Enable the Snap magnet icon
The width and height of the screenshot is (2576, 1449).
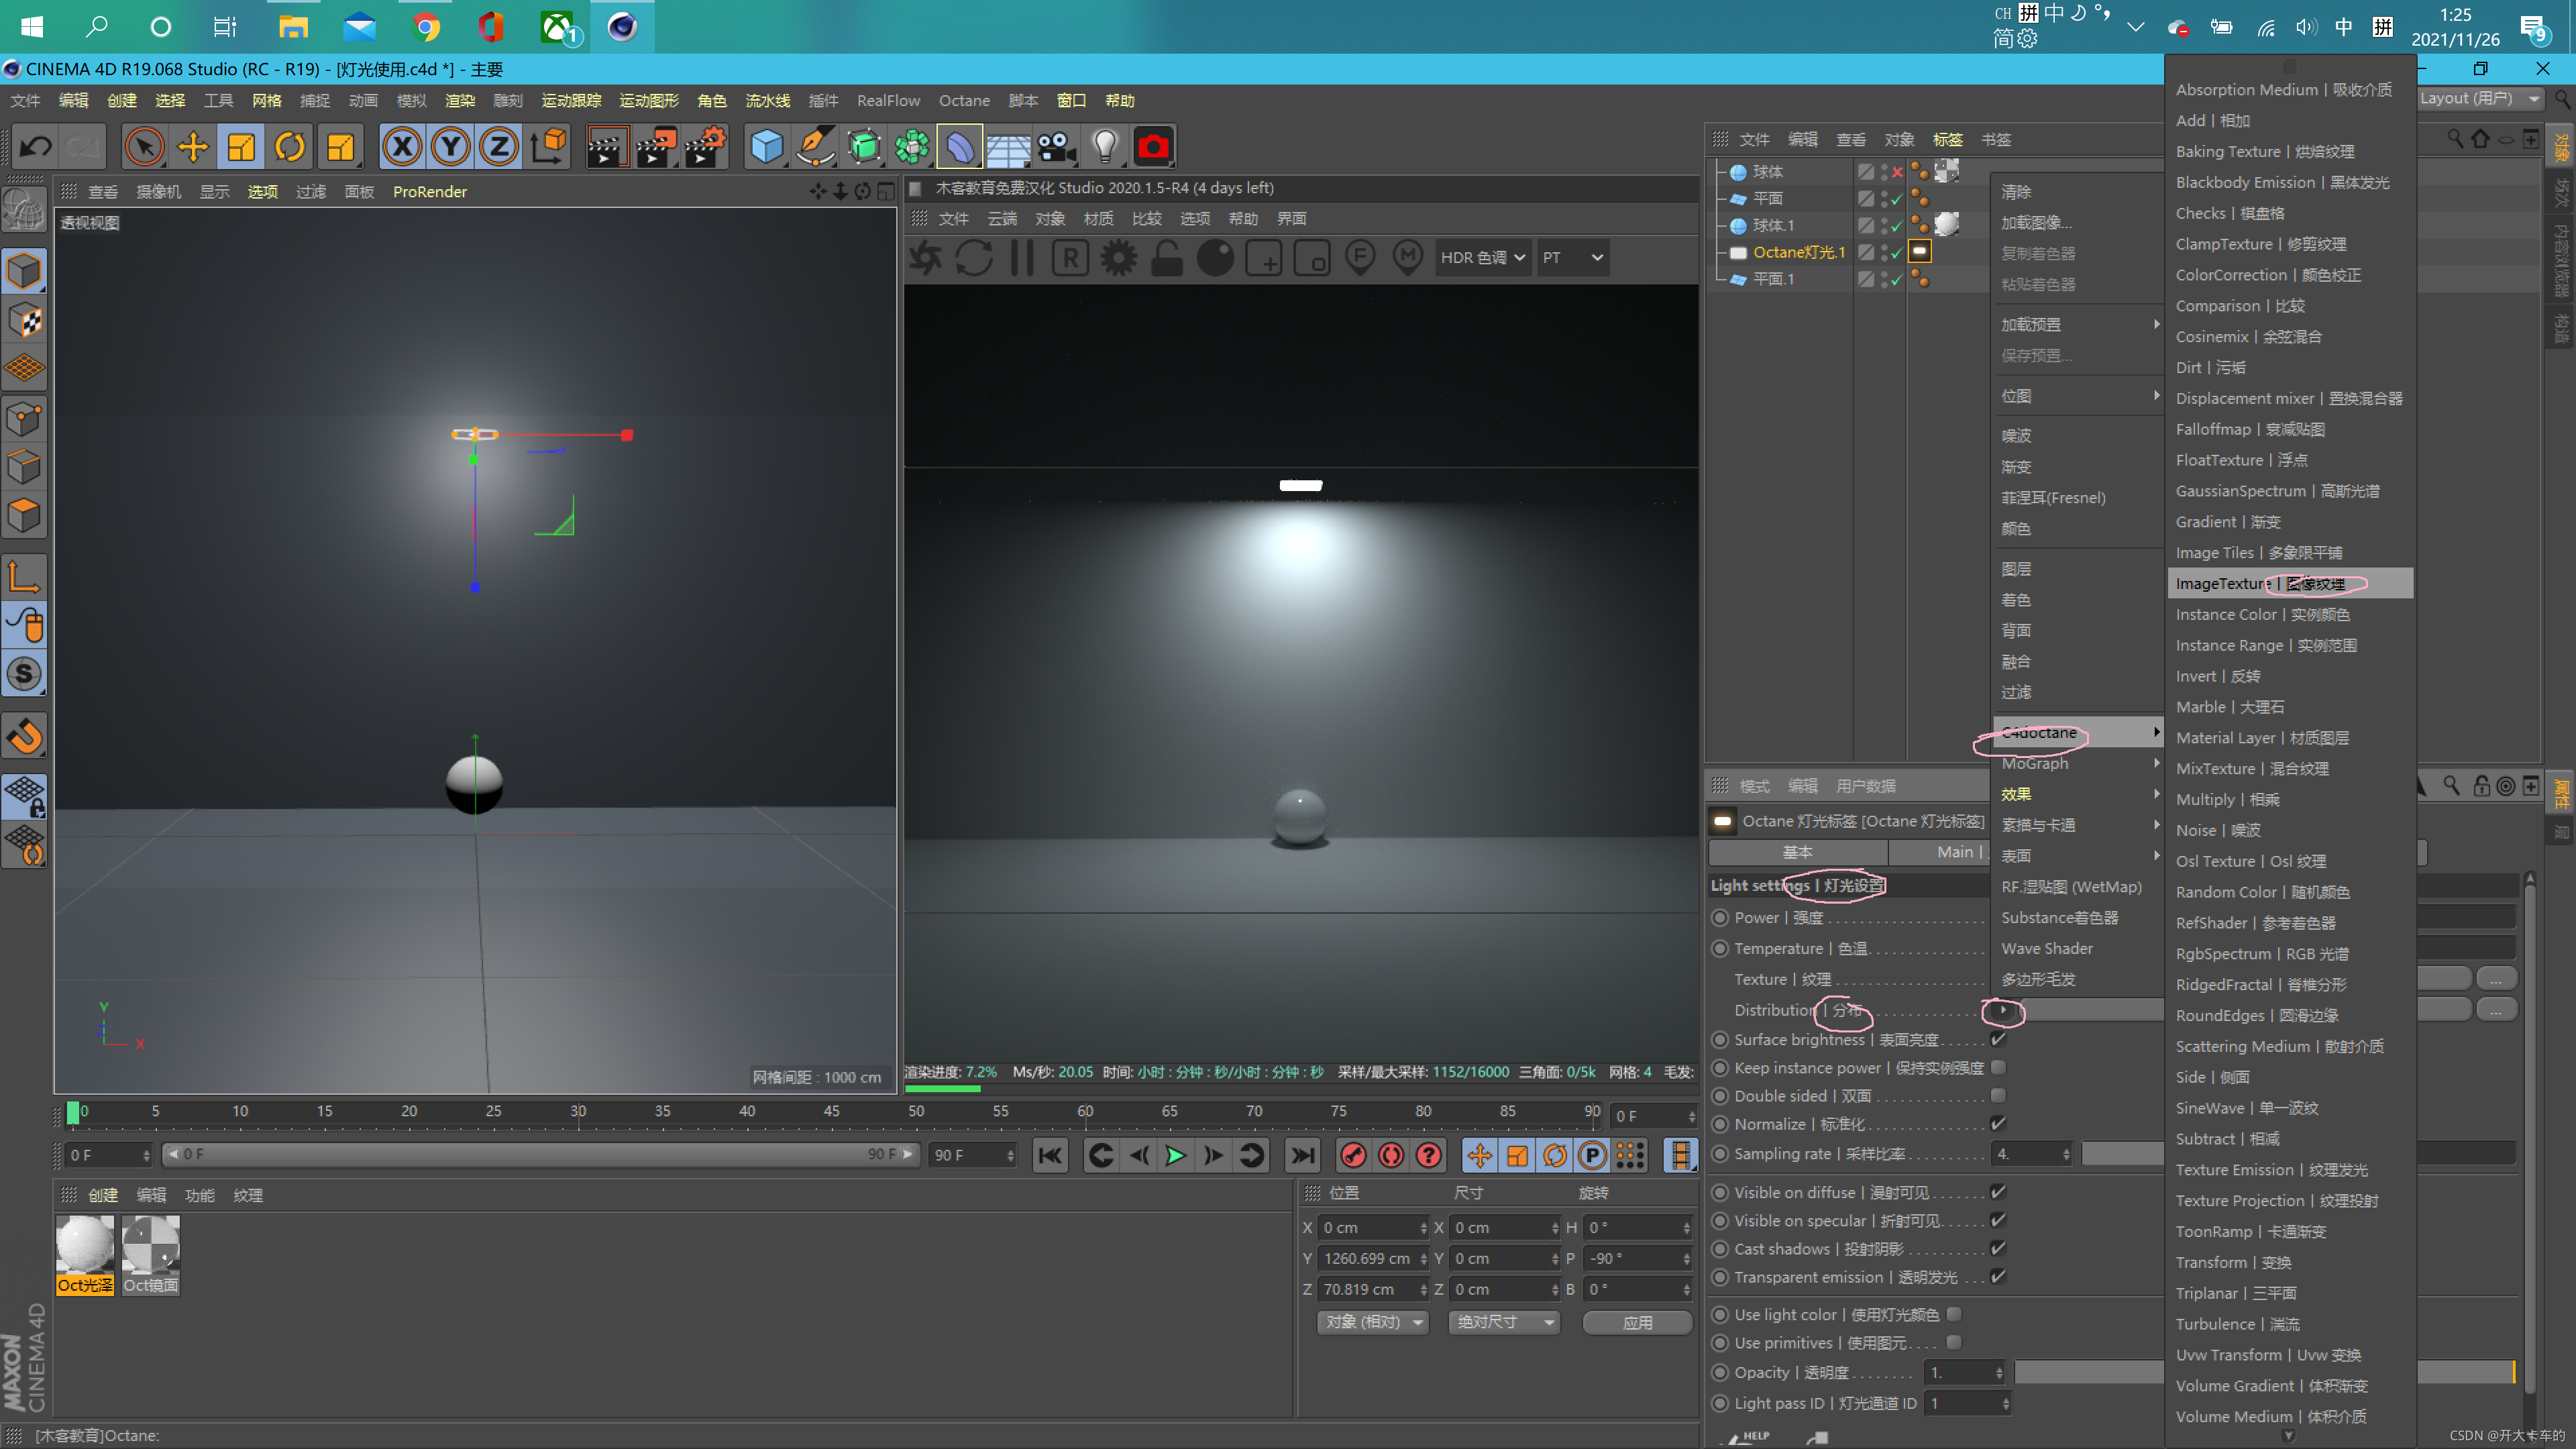tap(25, 738)
